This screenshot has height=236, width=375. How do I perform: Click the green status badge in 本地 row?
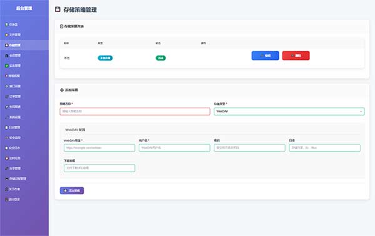(x=161, y=58)
